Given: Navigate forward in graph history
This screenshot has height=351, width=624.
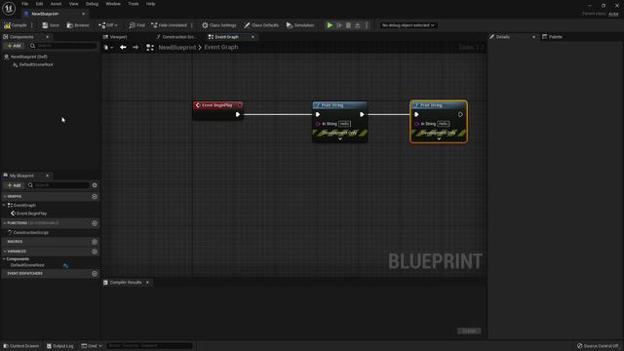Looking at the screenshot, I should coord(136,48).
